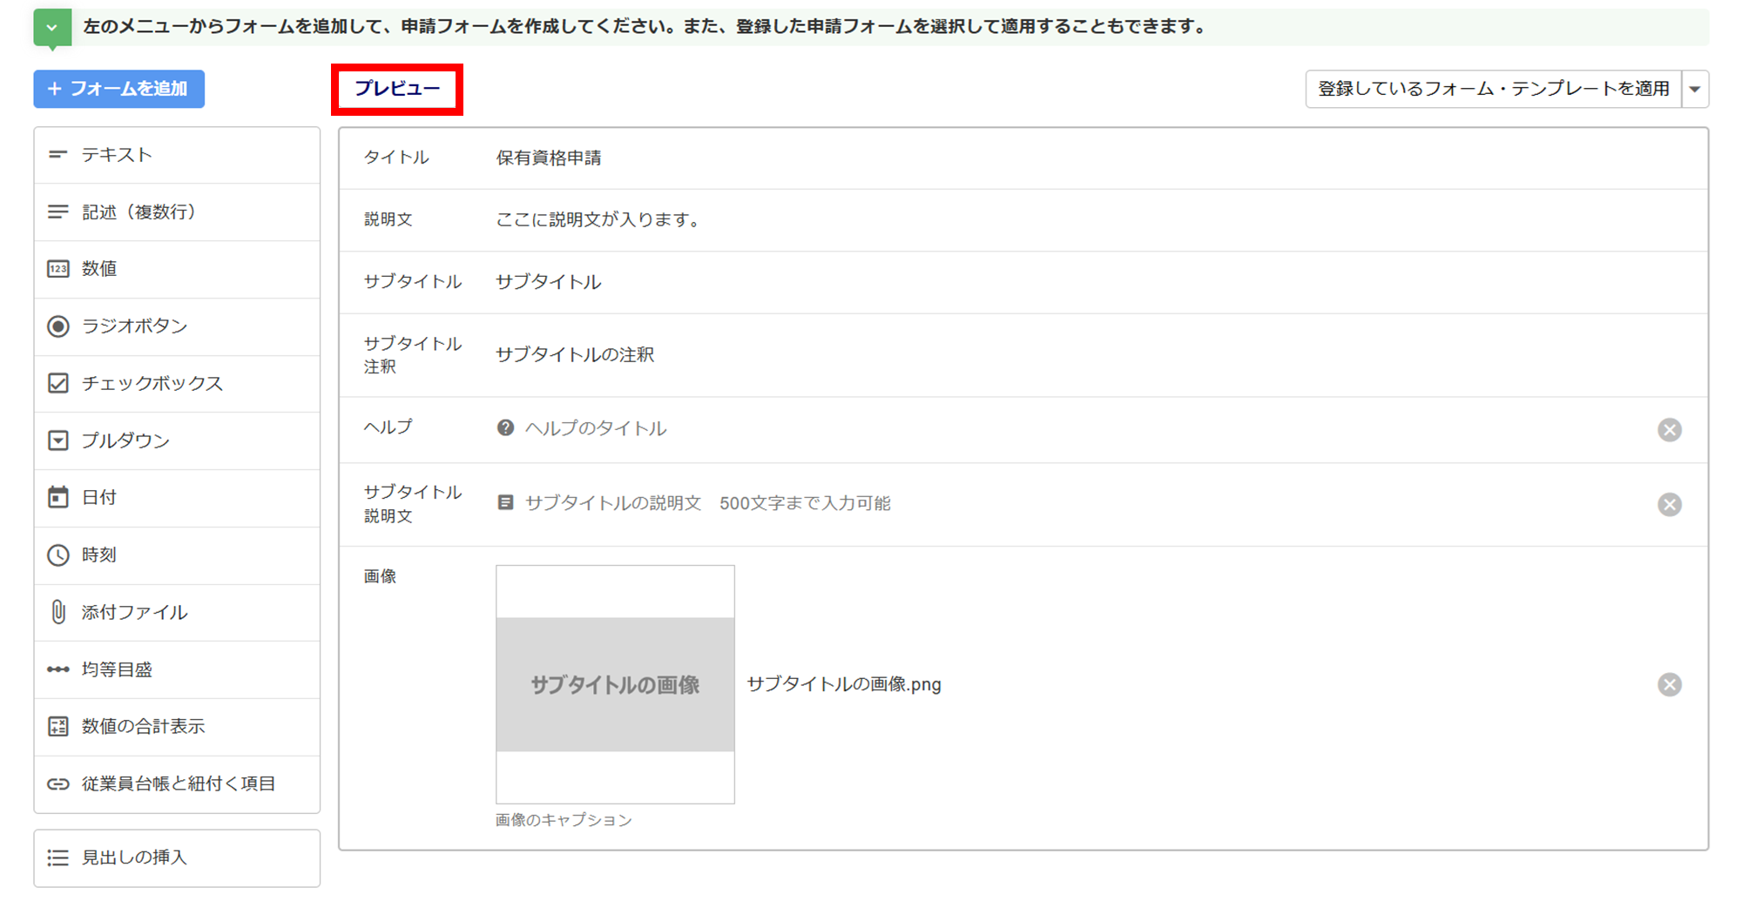Select the 時刻 clock icon
The height and width of the screenshot is (901, 1742).
pyautogui.click(x=57, y=555)
